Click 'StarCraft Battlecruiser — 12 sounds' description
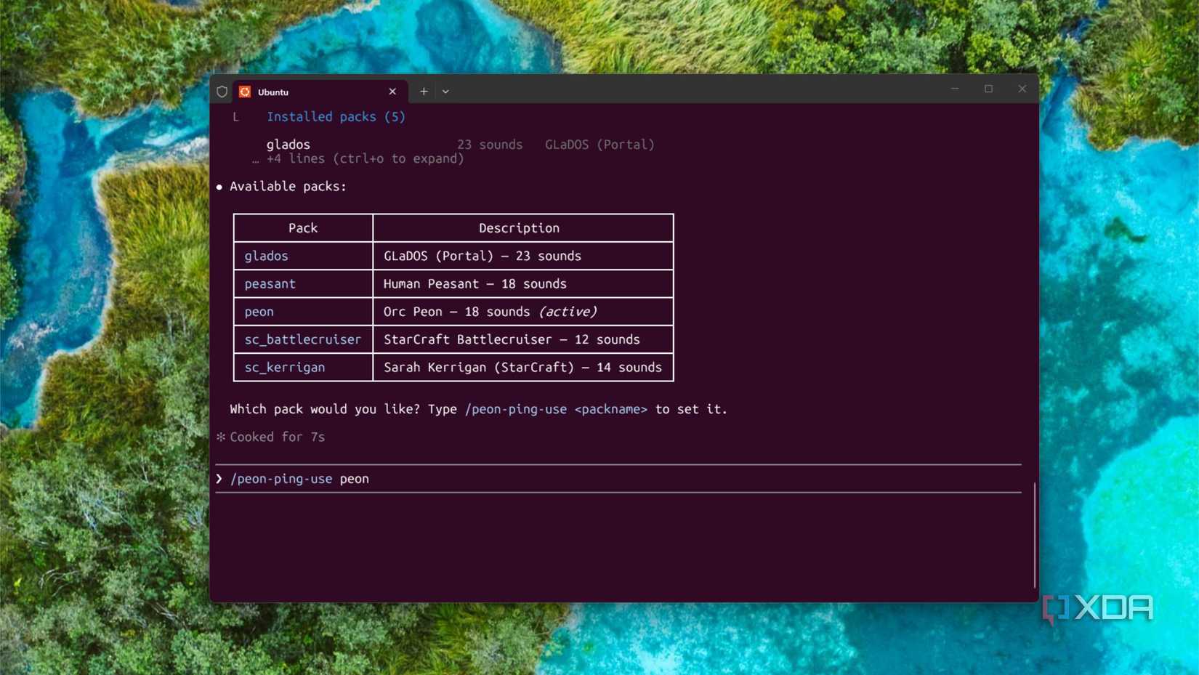 pos(512,339)
